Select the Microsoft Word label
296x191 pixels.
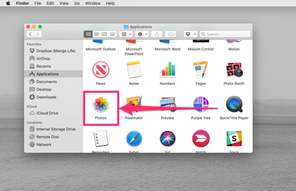[x=168, y=49]
